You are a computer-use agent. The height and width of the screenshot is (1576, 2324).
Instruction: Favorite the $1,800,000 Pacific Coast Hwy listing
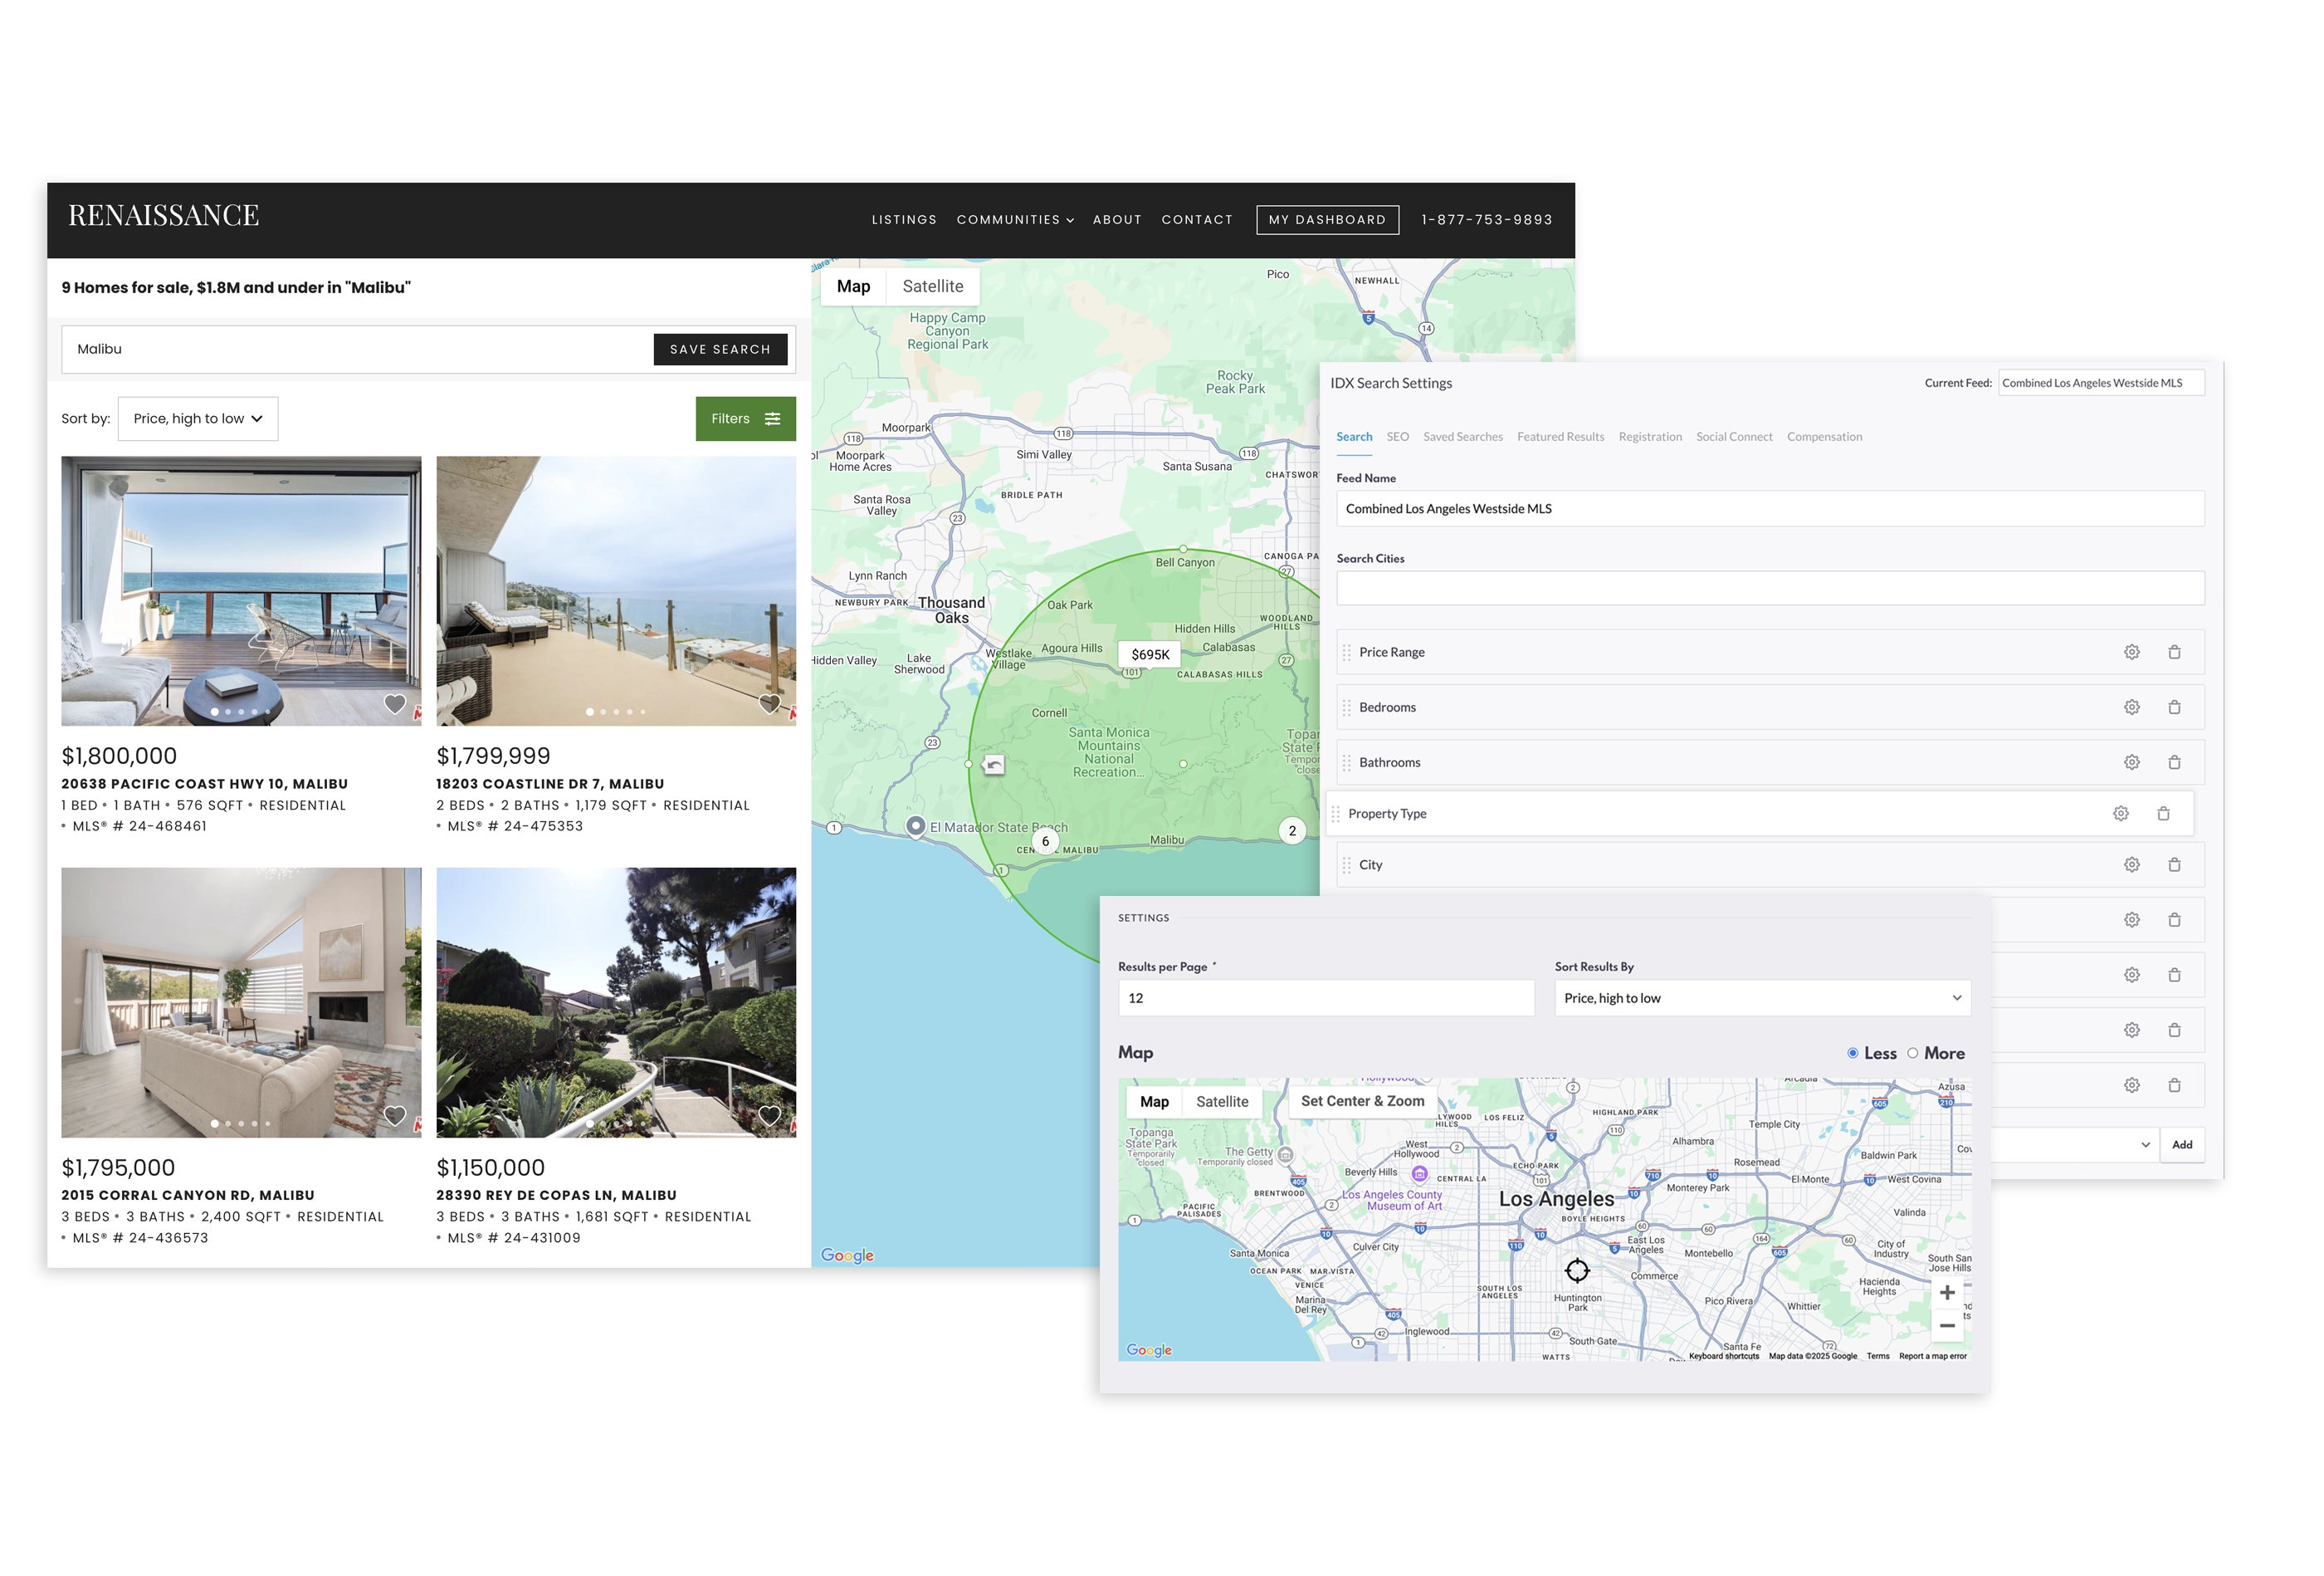coord(395,703)
